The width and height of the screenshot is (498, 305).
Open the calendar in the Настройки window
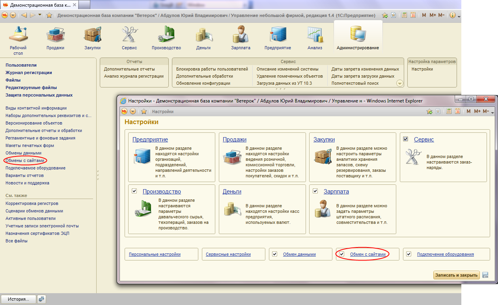(458, 112)
